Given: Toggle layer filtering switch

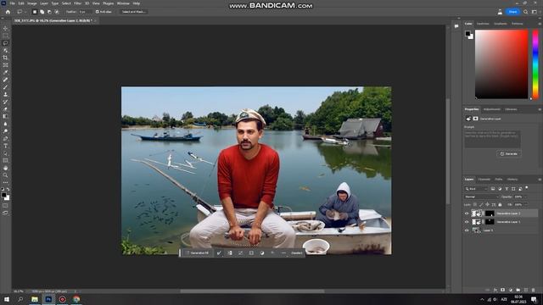Looking at the screenshot, I should pos(527,188).
